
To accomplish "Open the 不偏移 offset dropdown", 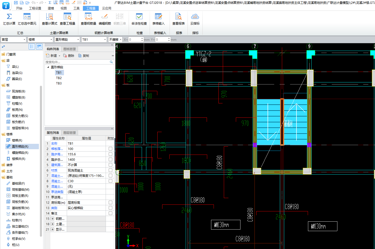I will (x=115, y=39).
